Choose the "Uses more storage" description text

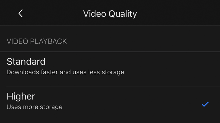point(34,107)
